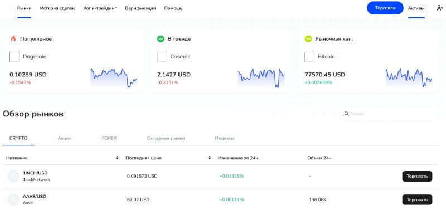
Task: Open the Рынки navigation item
Action: click(24, 8)
